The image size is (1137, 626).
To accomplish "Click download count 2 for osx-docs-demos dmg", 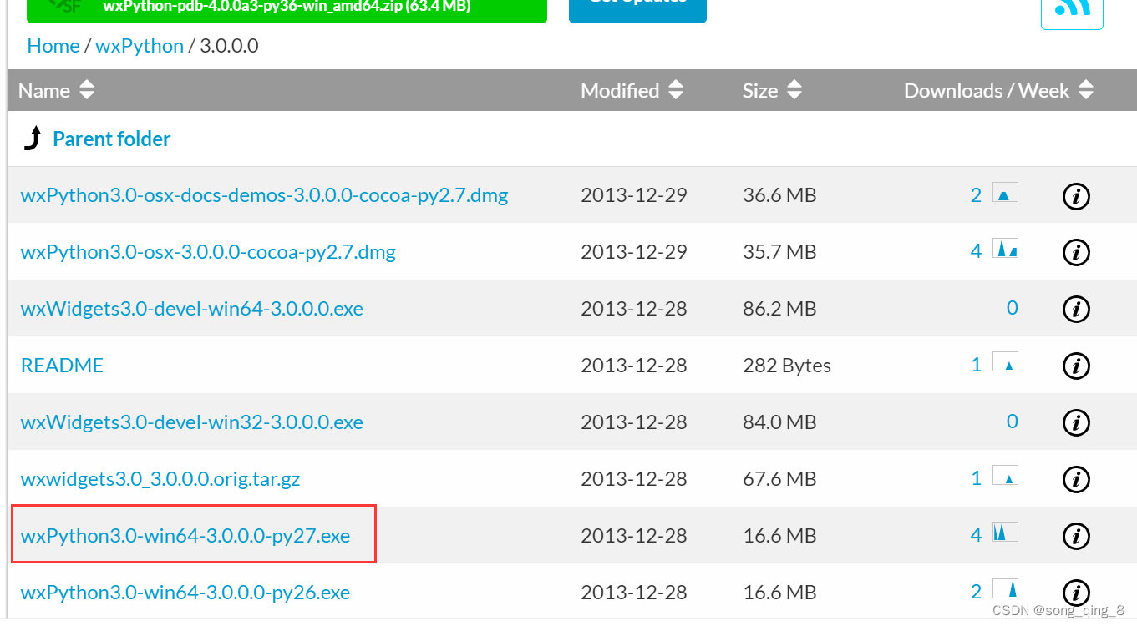I will pos(976,195).
